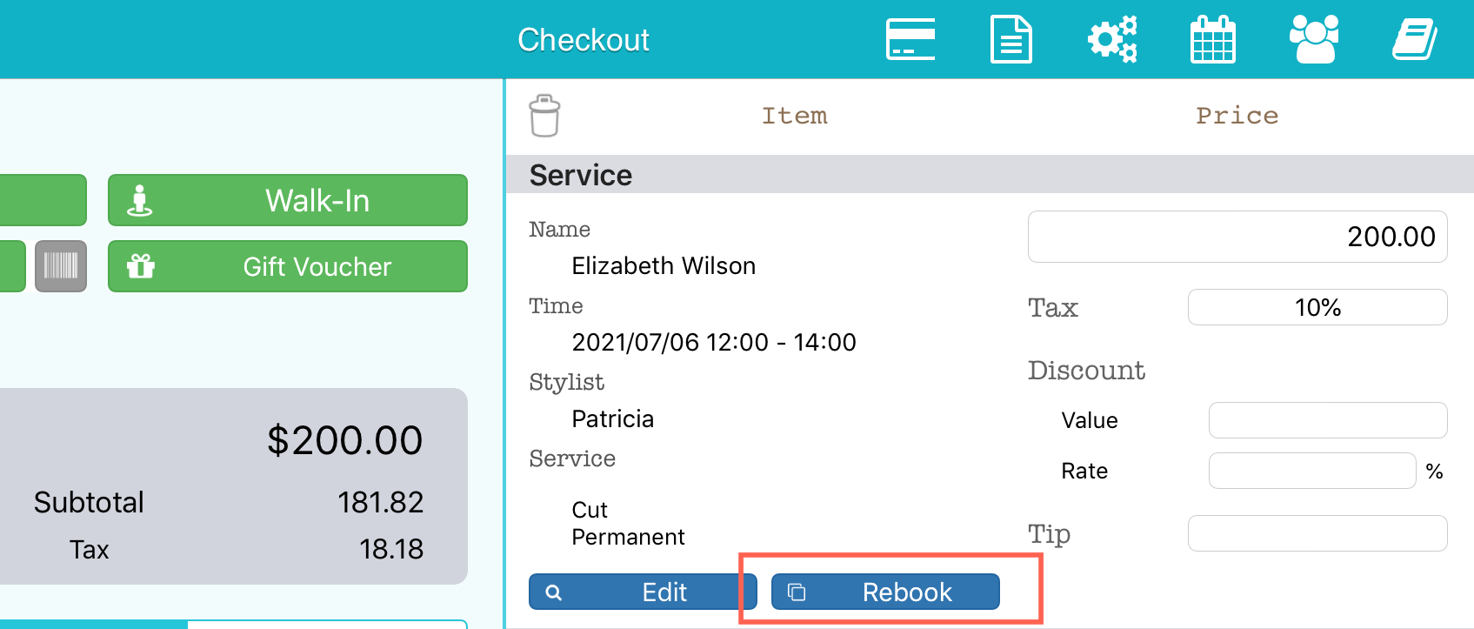The height and width of the screenshot is (629, 1474).
Task: Click the price field showing 200.00
Action: [x=1237, y=237]
